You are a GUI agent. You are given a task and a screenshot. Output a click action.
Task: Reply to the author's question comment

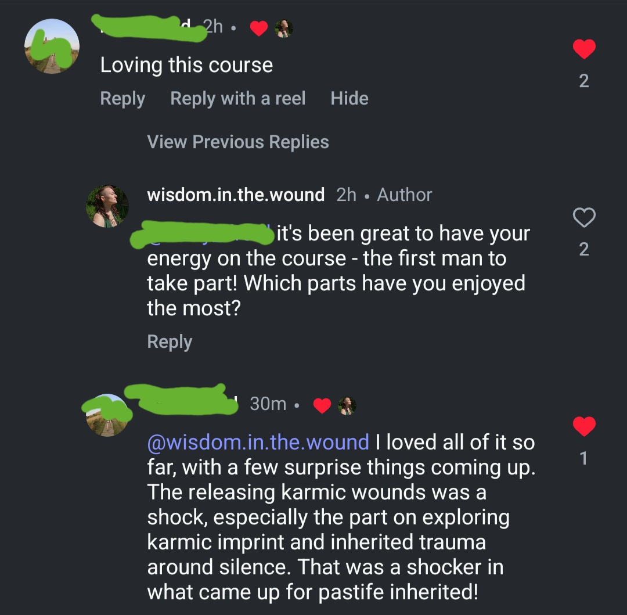pos(170,341)
